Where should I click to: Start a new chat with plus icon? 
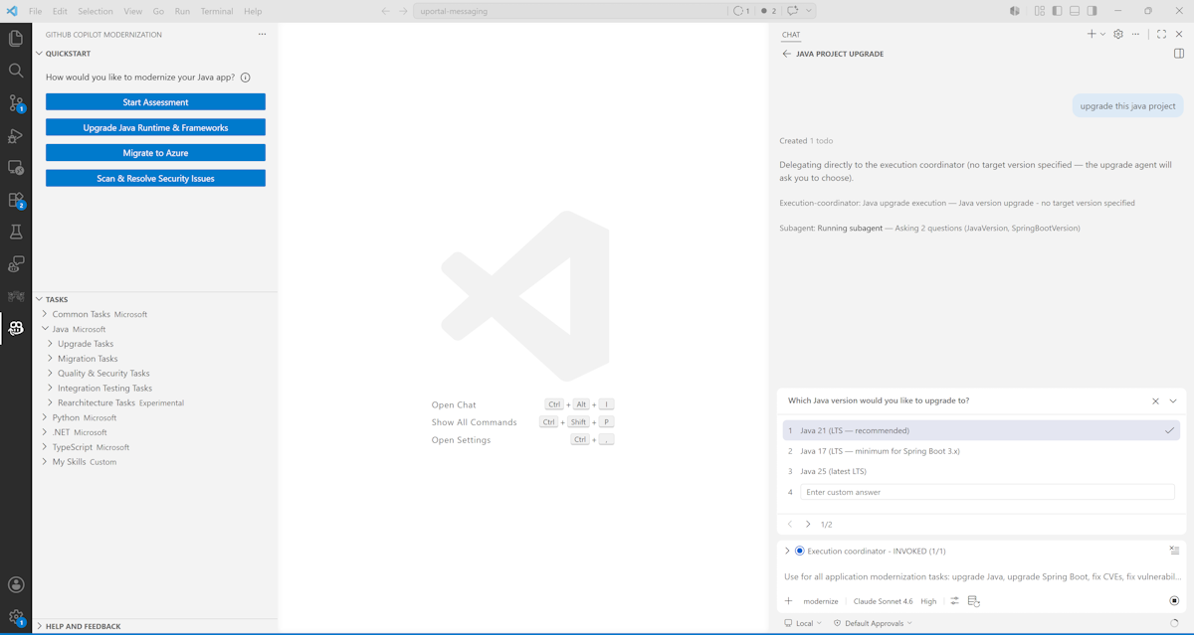click(x=1092, y=34)
